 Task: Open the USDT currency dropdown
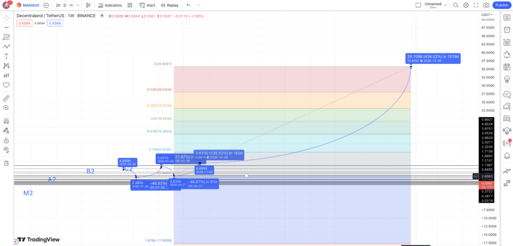[486, 14]
